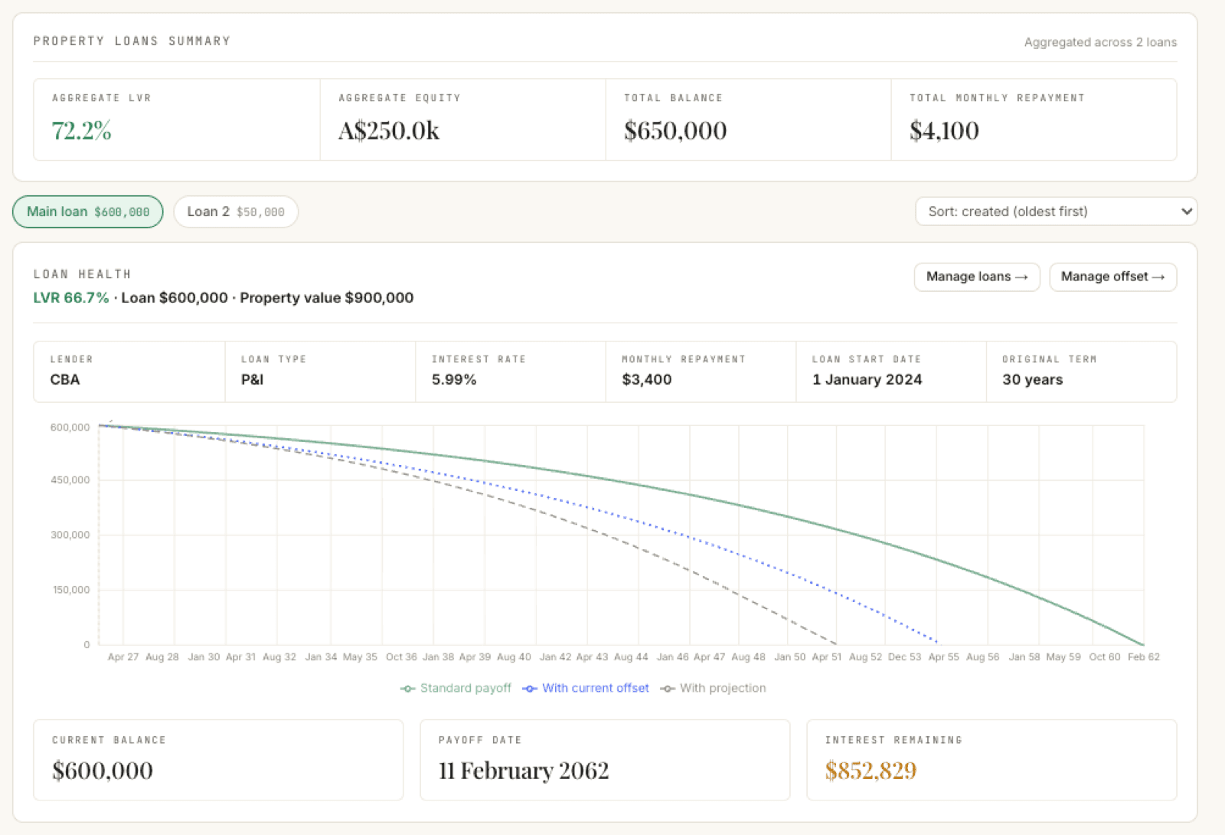Toggle With projection legend series
1225x835 pixels.
click(x=713, y=688)
